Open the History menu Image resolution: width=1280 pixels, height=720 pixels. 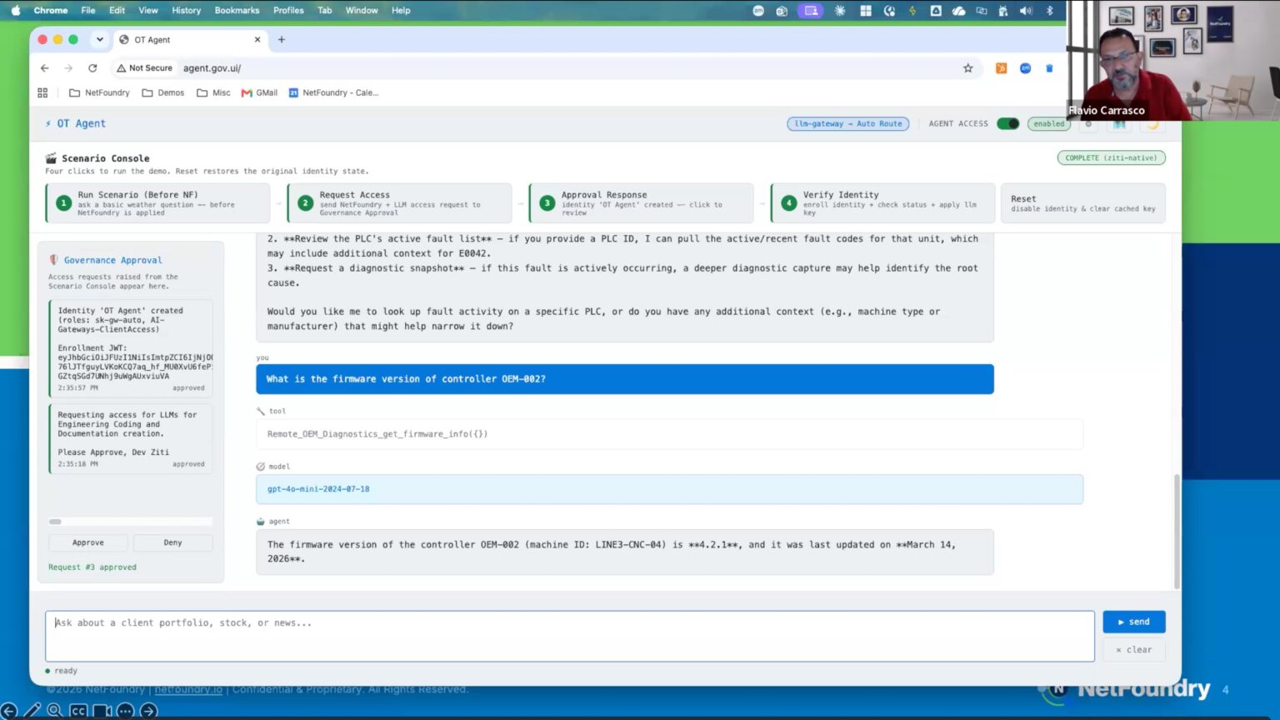(x=186, y=10)
